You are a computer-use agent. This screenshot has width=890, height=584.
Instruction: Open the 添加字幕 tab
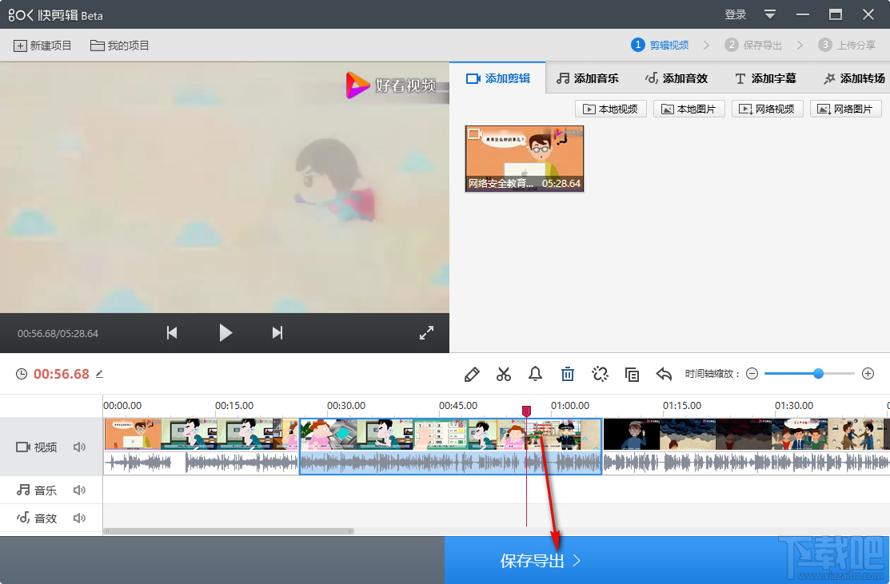[x=765, y=78]
